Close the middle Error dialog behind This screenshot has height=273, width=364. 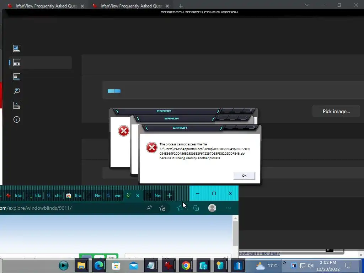pos(246,117)
